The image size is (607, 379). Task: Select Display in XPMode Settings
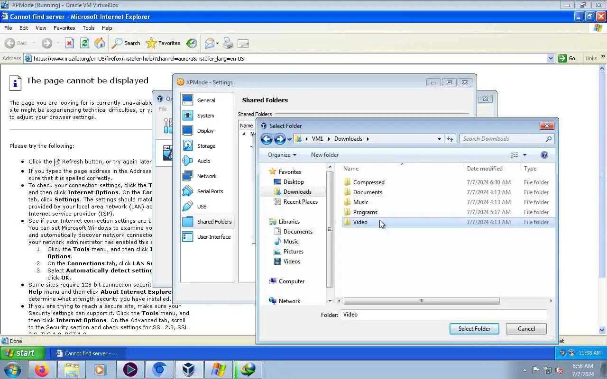point(207,131)
